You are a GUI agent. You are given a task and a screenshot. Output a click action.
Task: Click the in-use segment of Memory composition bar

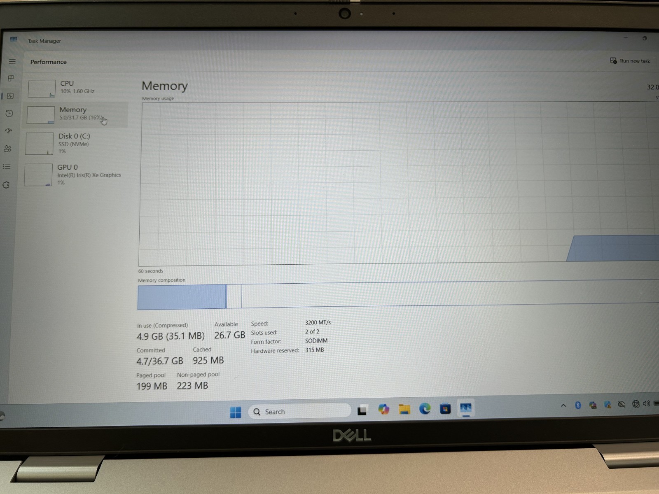coord(182,297)
